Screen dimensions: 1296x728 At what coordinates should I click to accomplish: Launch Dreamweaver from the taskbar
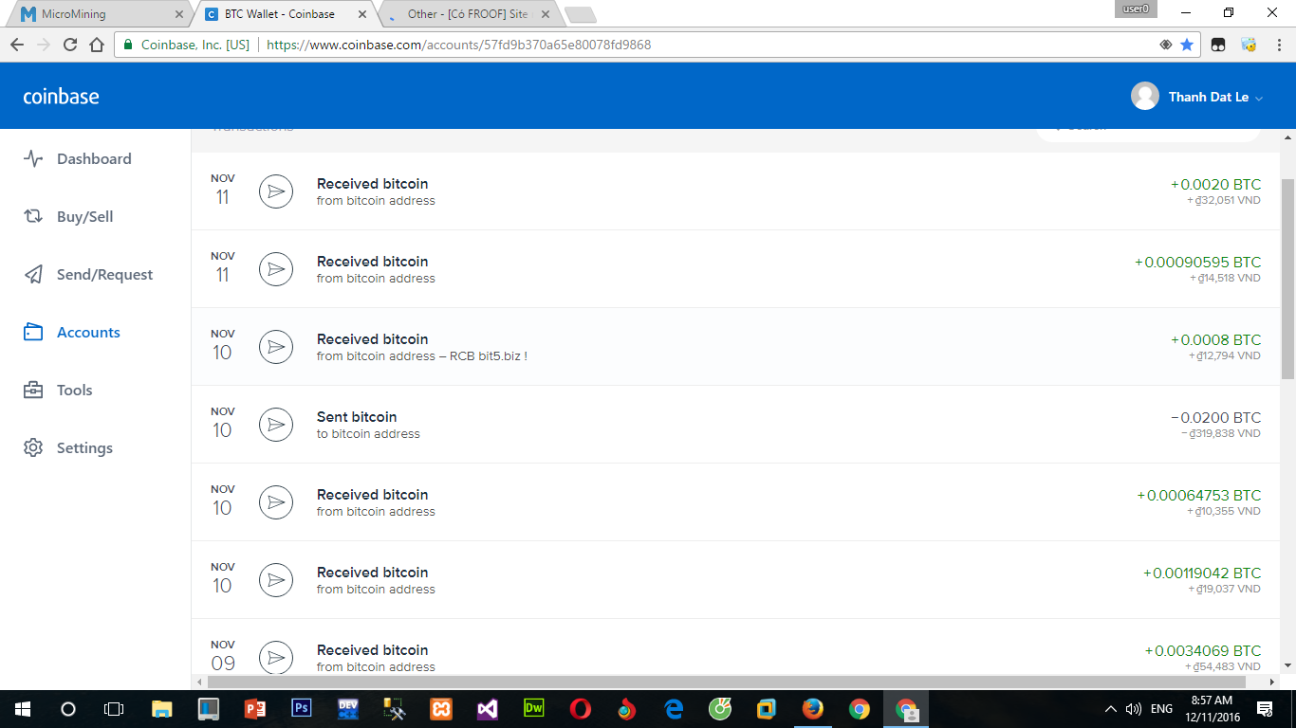pyautogui.click(x=534, y=709)
